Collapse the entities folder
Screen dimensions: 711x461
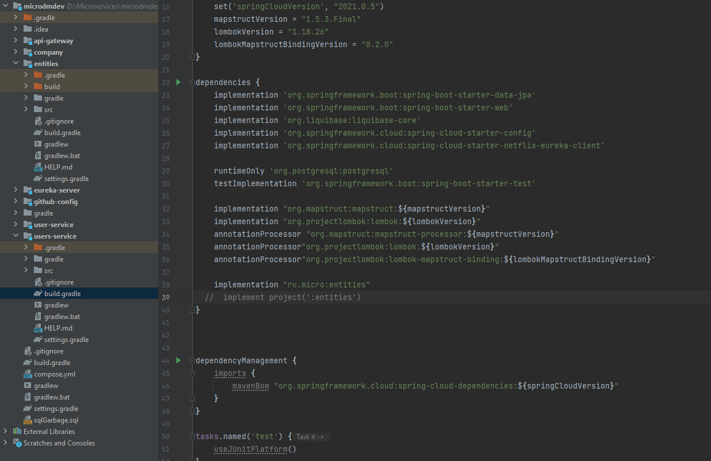(16, 63)
